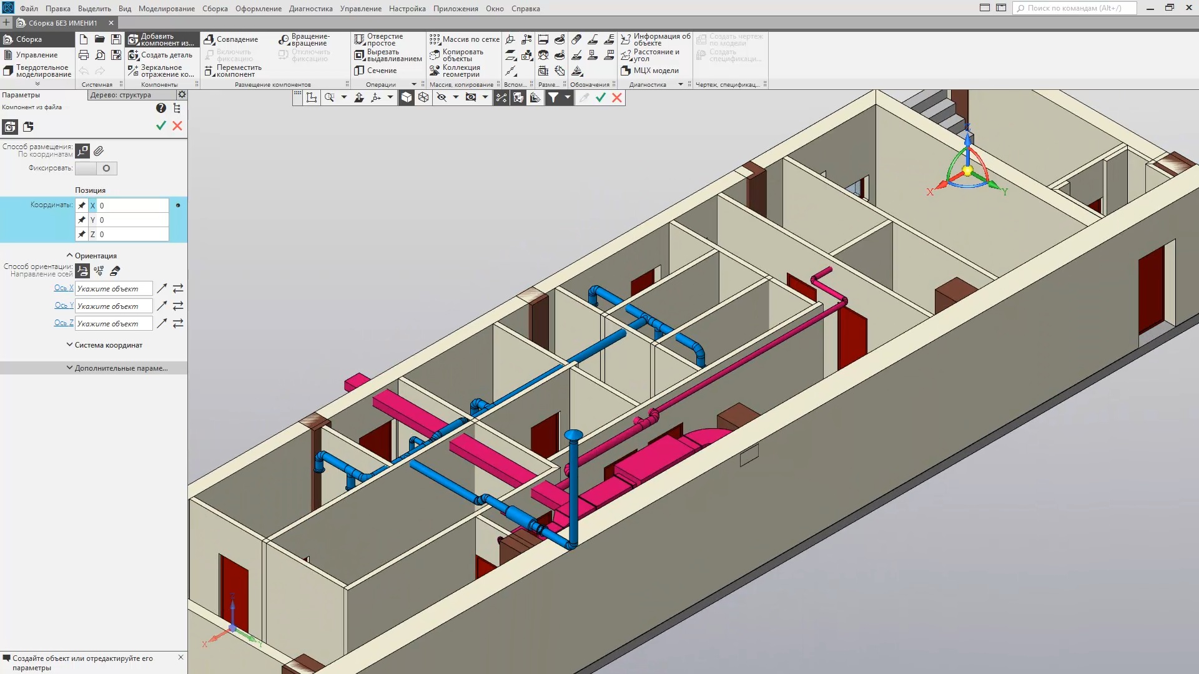This screenshot has height=674, width=1199.
Task: Click the eraser icon in orientation methods
Action: [x=115, y=271]
